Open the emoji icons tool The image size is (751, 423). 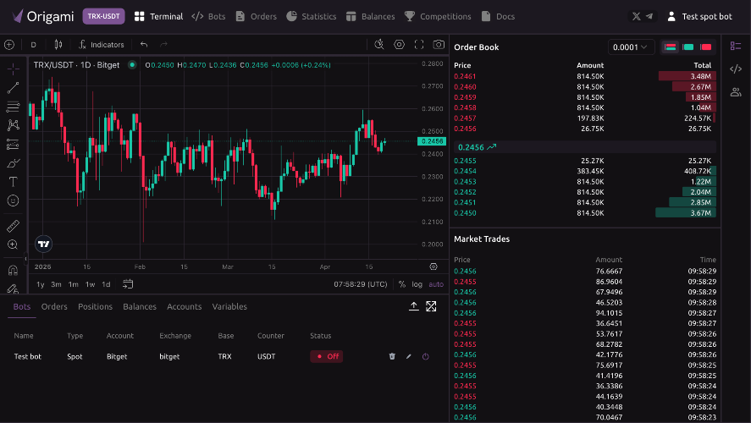click(x=13, y=201)
